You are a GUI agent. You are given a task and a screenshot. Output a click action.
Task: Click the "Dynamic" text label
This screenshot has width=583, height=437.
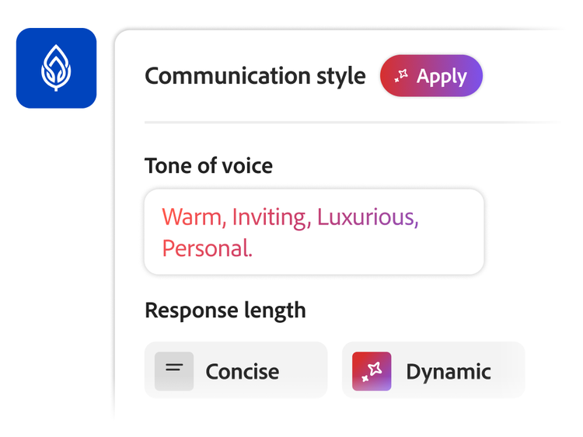coord(448,371)
